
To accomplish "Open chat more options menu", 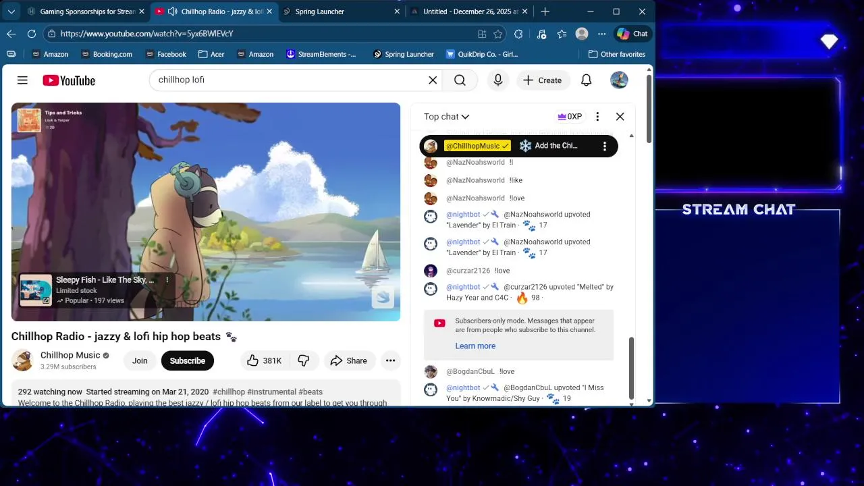I will pos(597,117).
